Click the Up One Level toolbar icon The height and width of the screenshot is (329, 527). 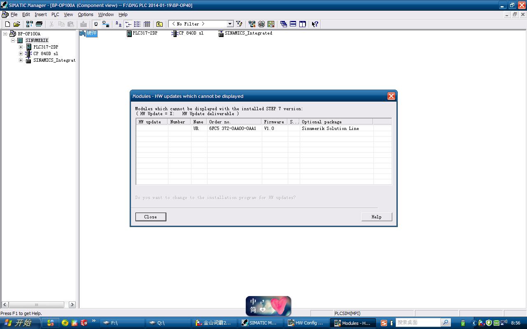pos(159,24)
